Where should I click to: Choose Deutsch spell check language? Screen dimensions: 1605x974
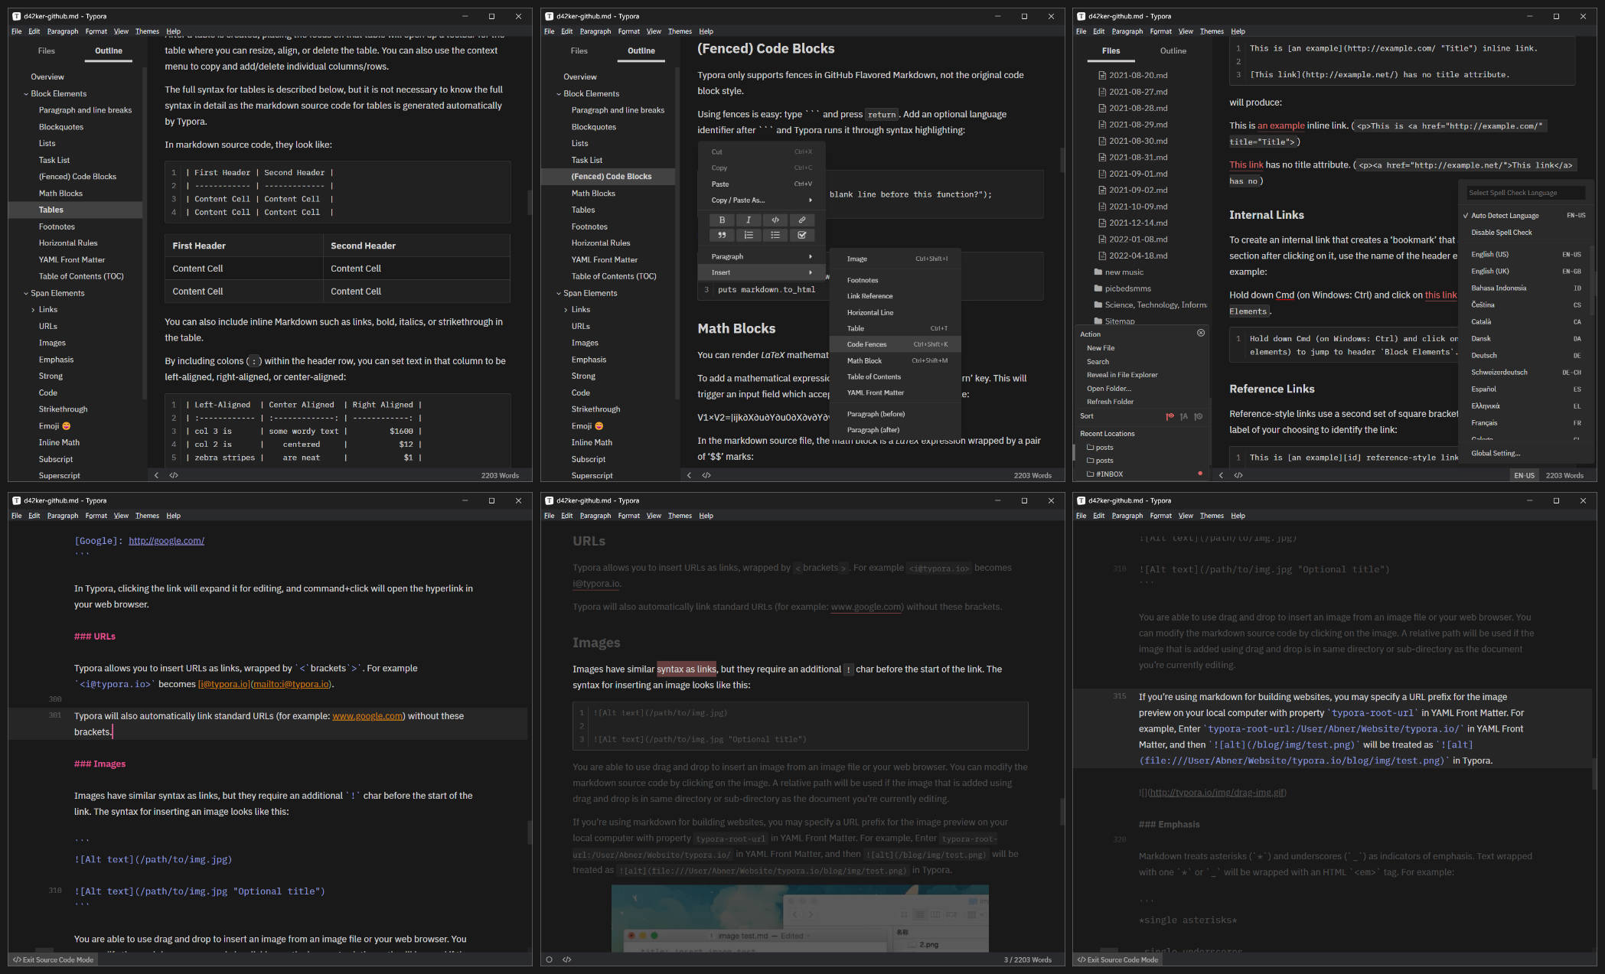(1523, 355)
